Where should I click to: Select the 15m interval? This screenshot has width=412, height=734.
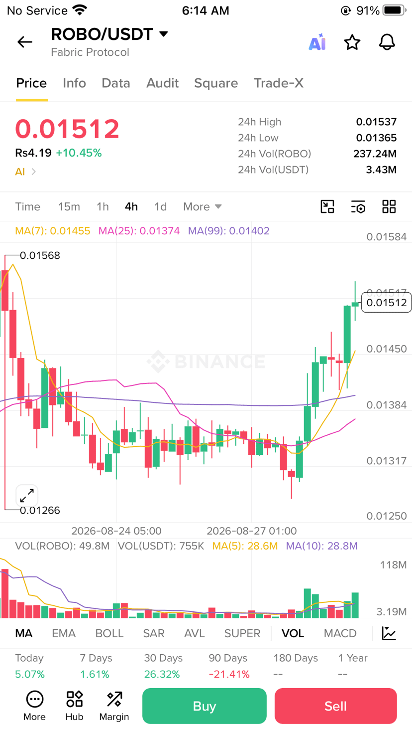(x=69, y=206)
